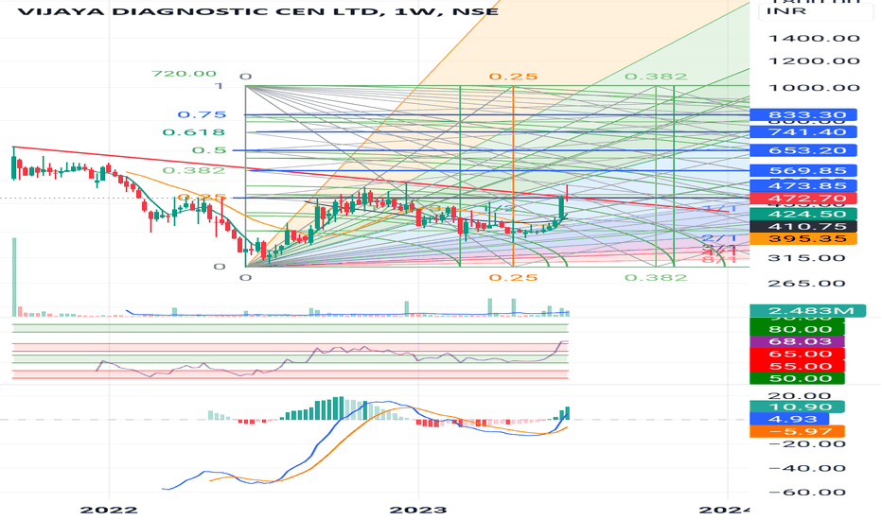Click the blue 473.85 price tag
Screen dimensions: 882x520
pyautogui.click(x=803, y=185)
